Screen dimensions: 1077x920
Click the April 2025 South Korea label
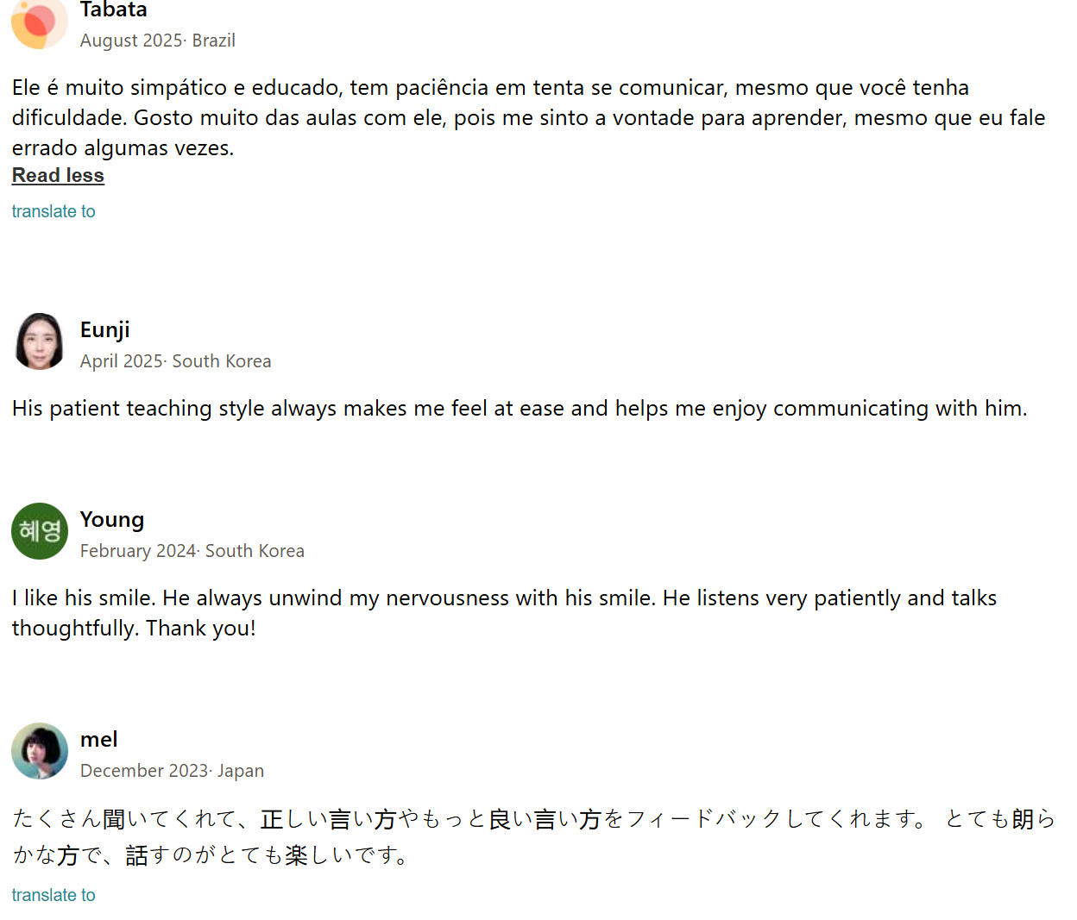pos(175,361)
